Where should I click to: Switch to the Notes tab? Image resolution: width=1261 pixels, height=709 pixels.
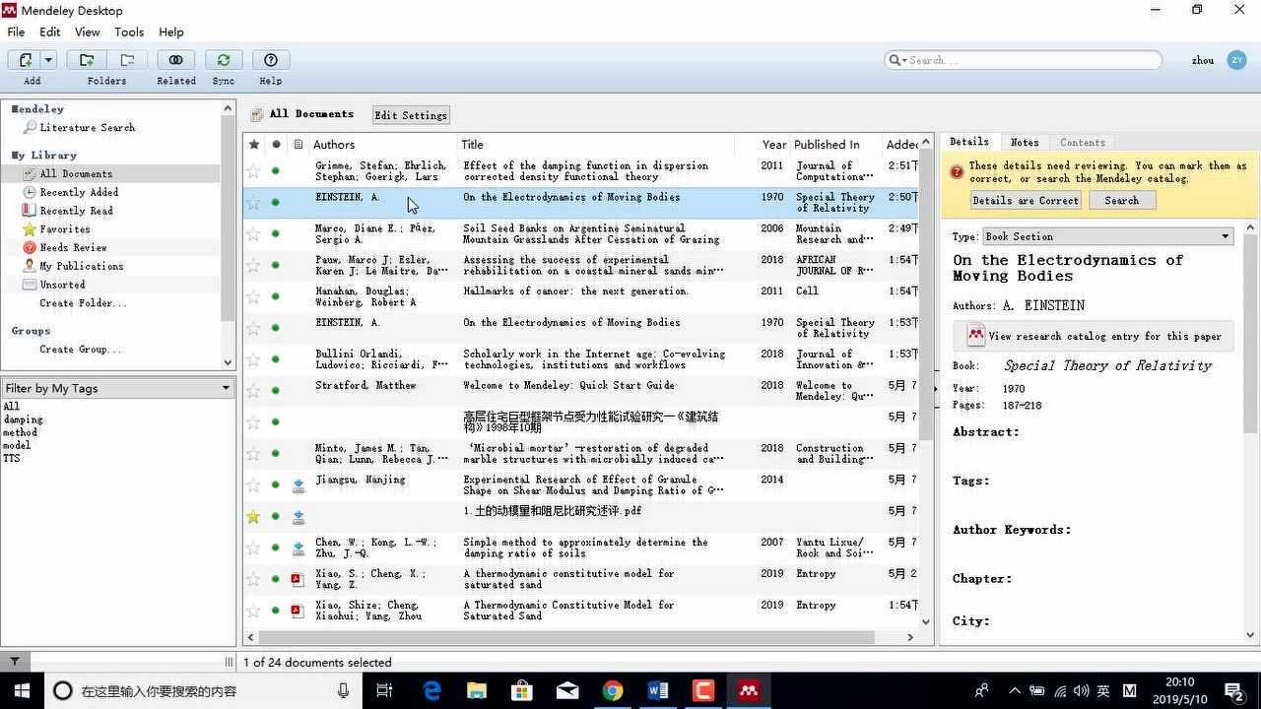(x=1025, y=143)
